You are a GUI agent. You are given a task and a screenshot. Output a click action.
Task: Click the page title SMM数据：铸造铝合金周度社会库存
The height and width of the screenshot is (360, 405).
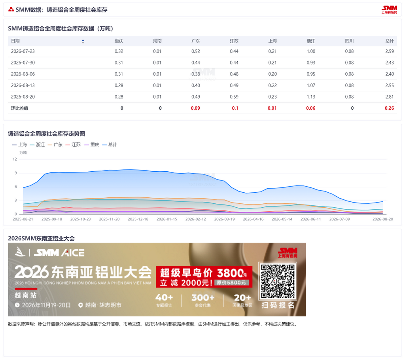(61, 10)
